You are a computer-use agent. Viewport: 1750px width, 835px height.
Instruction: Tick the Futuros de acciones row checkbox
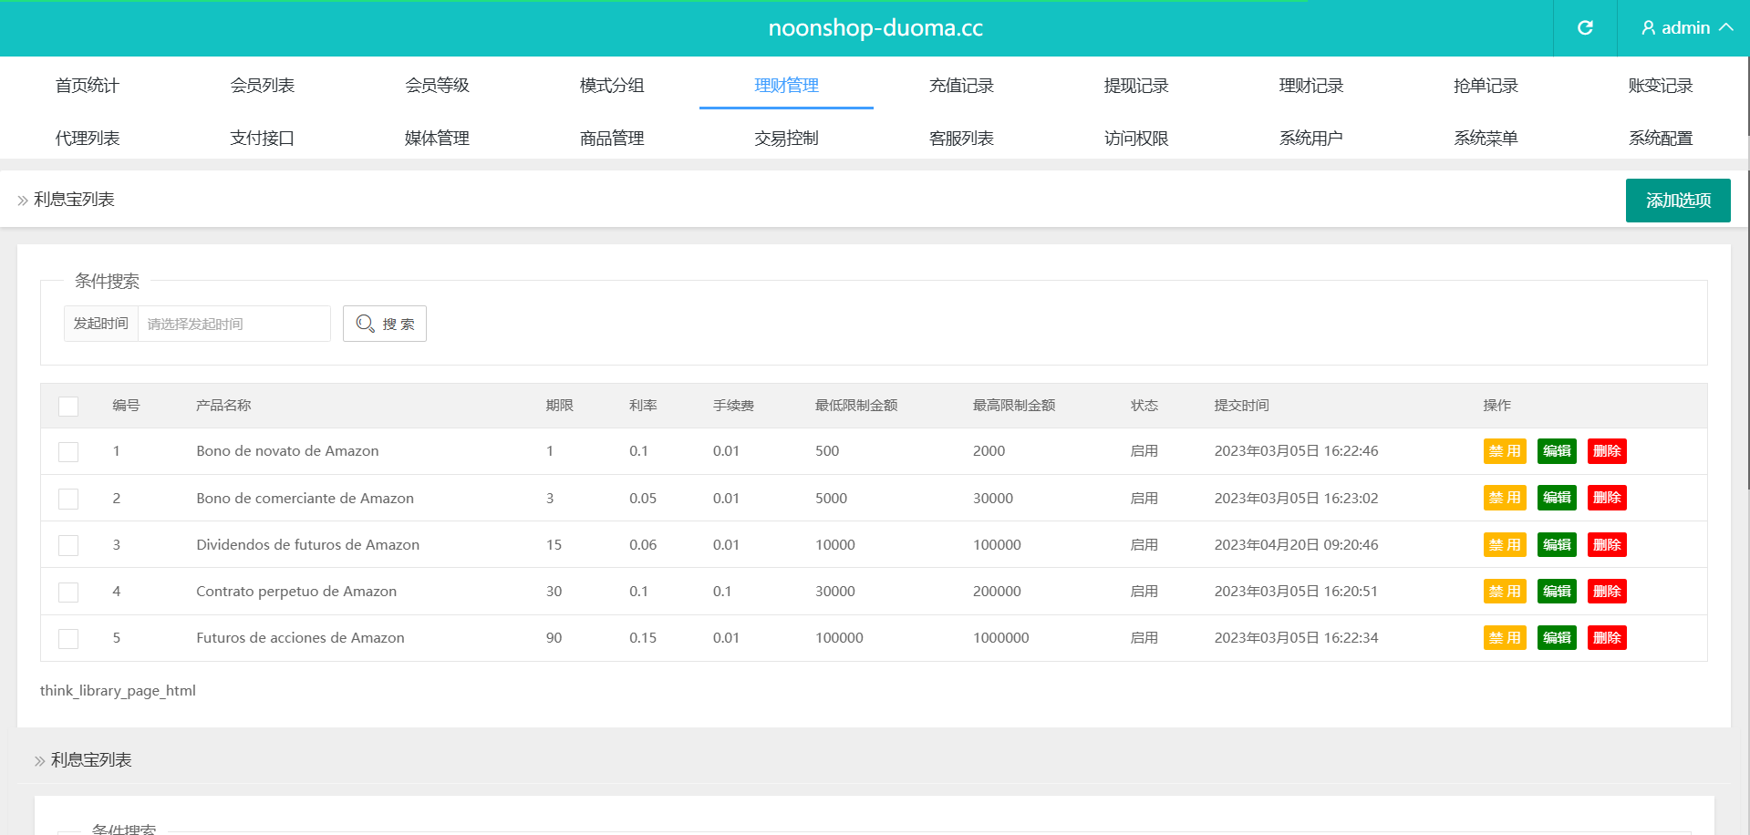[x=68, y=638]
